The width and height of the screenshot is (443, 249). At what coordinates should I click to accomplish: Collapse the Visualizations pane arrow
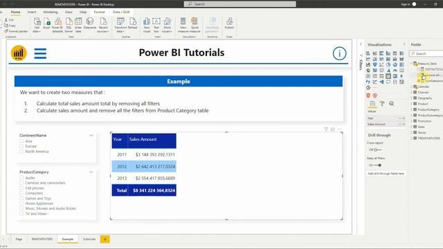pos(404,44)
